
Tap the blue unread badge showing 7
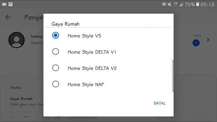[x=196, y=43]
